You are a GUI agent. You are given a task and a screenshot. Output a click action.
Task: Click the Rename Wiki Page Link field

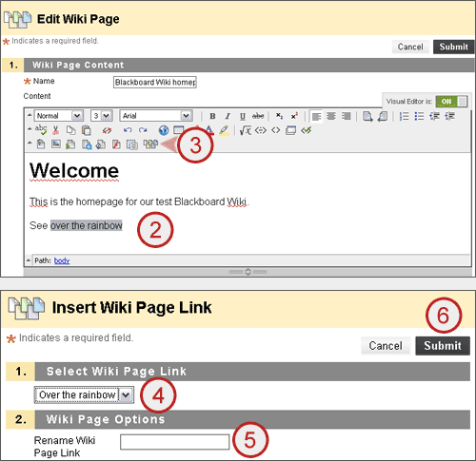coord(174,442)
